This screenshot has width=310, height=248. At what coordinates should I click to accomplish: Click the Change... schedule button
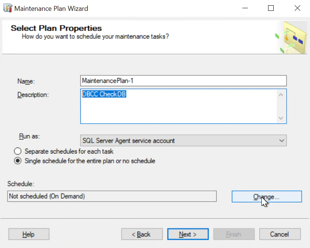[x=266, y=196]
